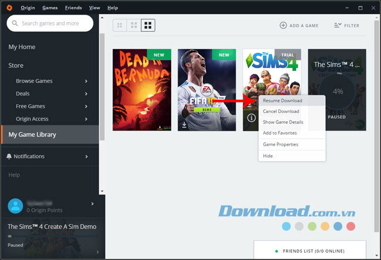Click the 4% download progress circle
The height and width of the screenshot is (260, 381).
(x=338, y=91)
